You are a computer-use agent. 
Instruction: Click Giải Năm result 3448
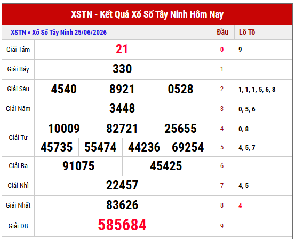[122, 108]
